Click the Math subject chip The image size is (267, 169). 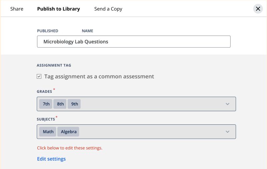tap(48, 132)
